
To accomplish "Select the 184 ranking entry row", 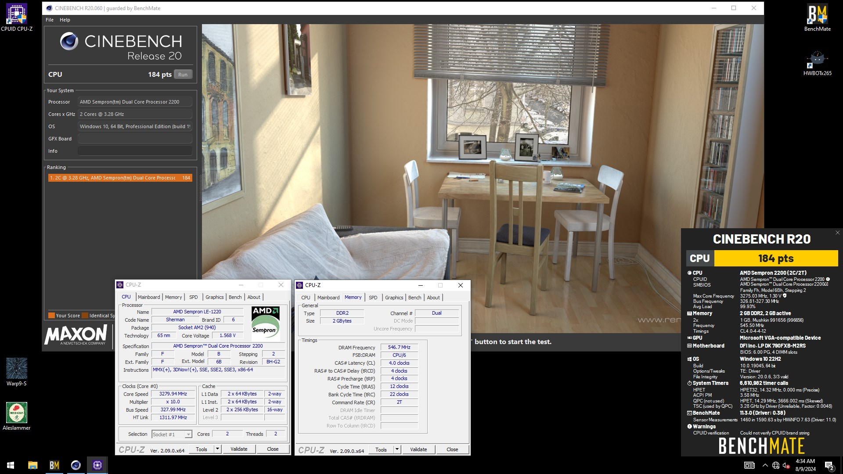I will 120,178.
